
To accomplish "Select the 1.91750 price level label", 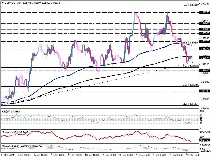I will tap(205, 12).
